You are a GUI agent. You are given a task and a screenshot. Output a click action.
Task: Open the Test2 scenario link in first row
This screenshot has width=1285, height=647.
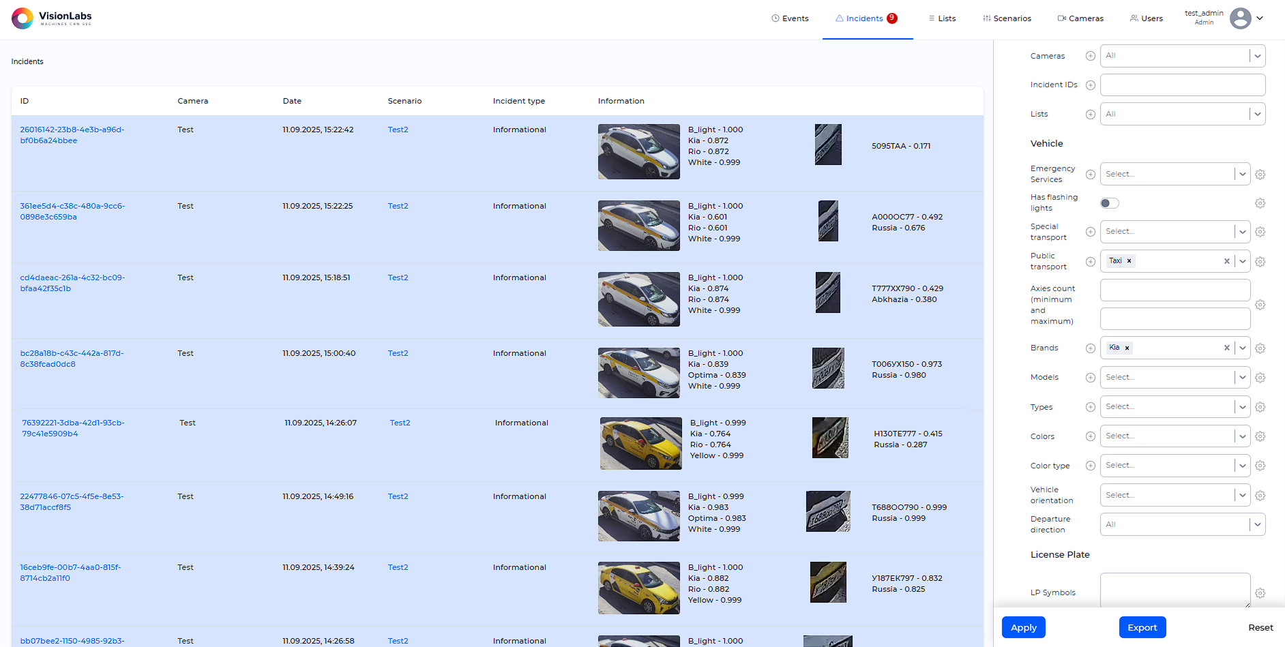(x=398, y=129)
